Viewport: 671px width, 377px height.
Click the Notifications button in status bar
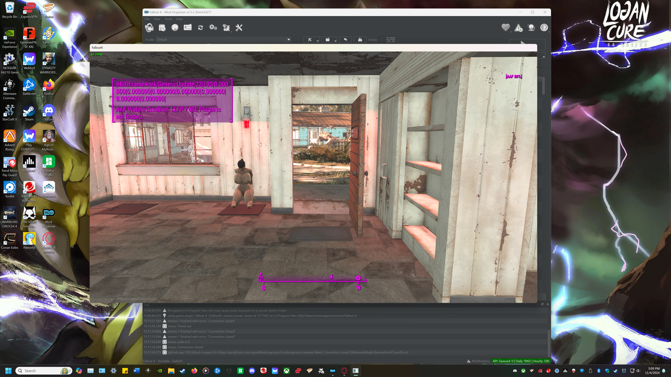tap(478, 361)
